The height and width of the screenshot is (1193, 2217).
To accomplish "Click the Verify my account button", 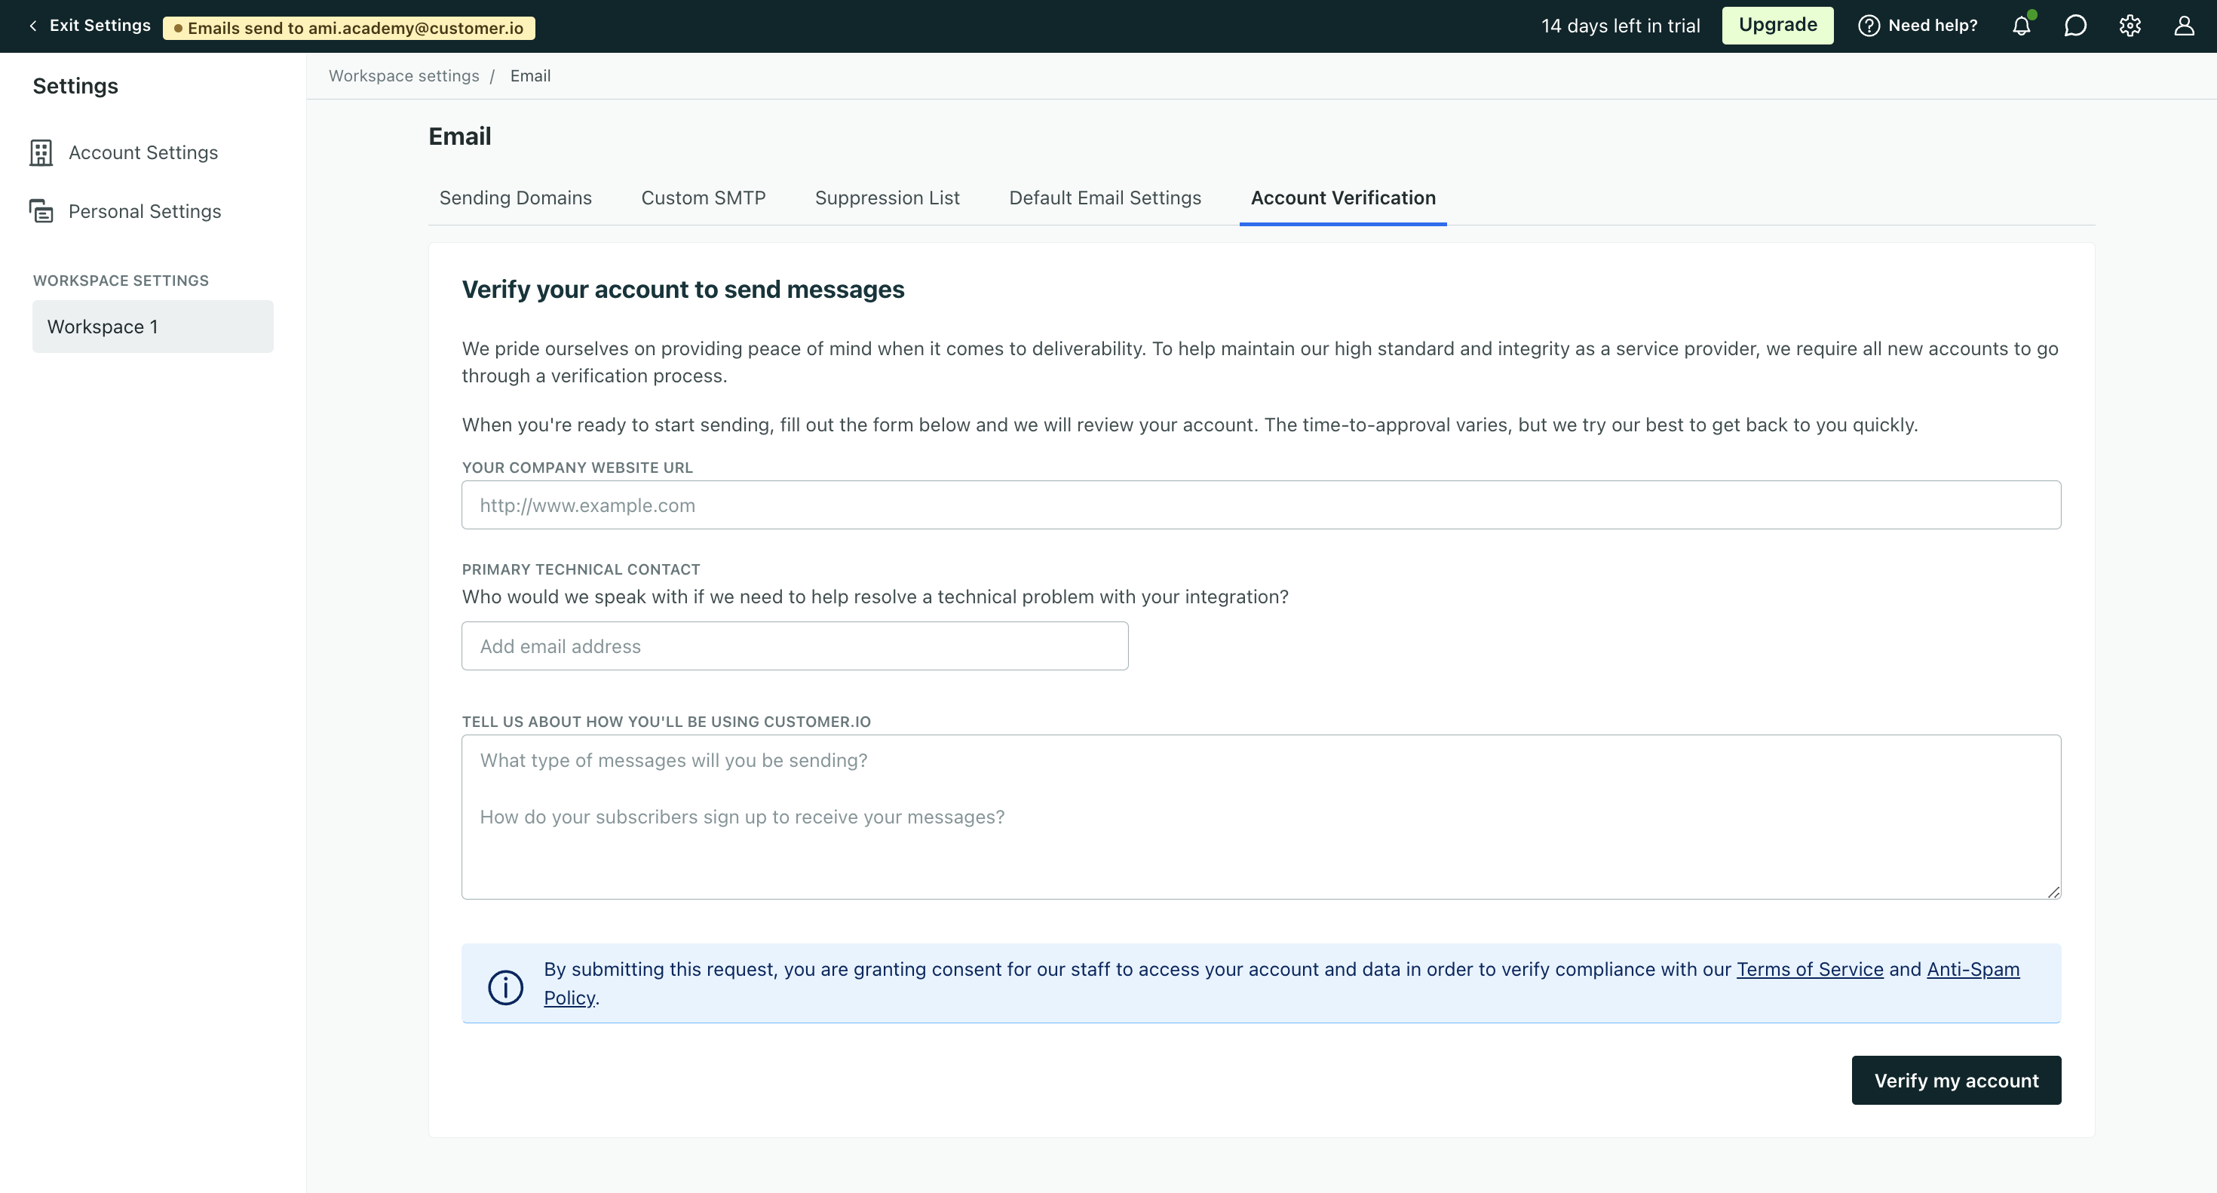I will 1955,1080.
